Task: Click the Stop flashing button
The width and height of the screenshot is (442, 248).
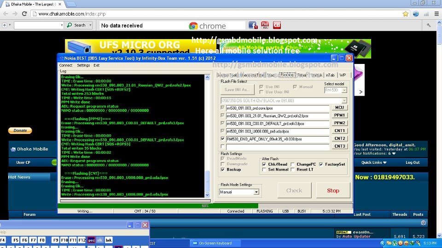Action: point(333,190)
